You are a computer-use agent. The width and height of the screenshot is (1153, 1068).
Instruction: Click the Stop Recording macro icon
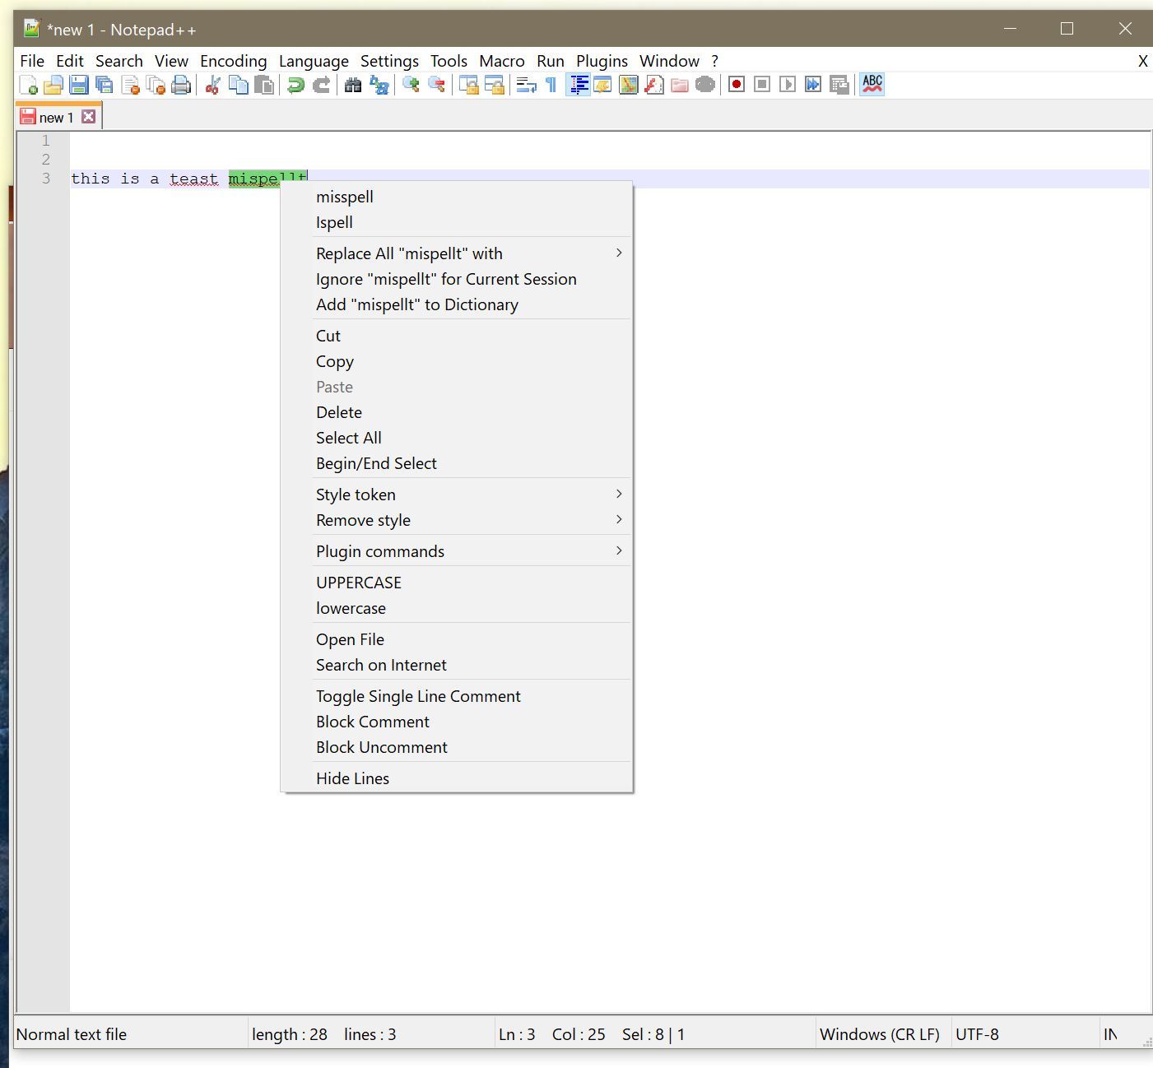click(762, 85)
